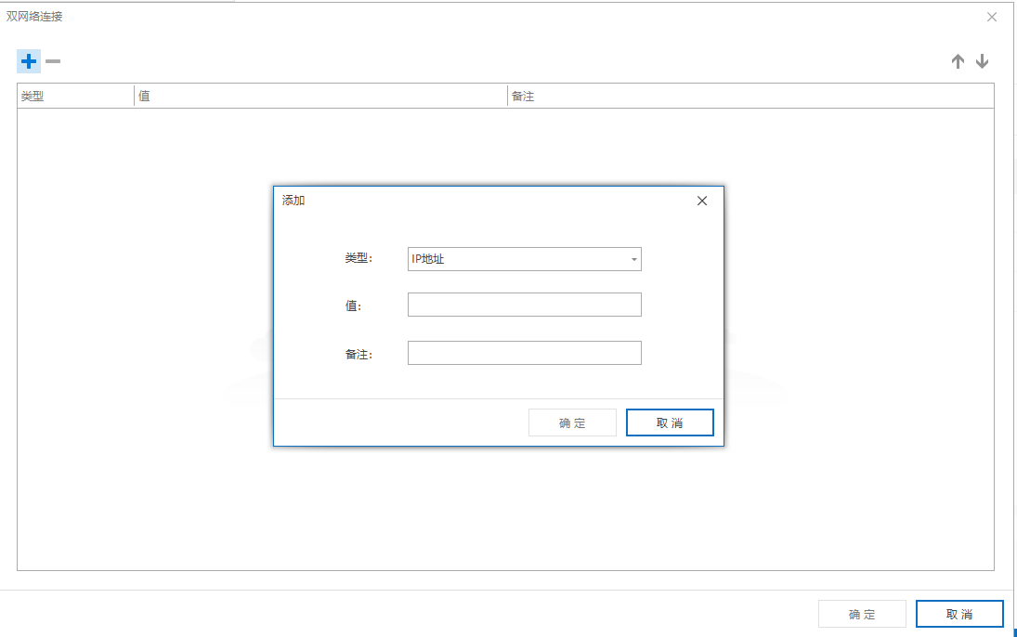The height and width of the screenshot is (637, 1017).
Task: Click the 类型: label in the dialog
Action: 359,259
